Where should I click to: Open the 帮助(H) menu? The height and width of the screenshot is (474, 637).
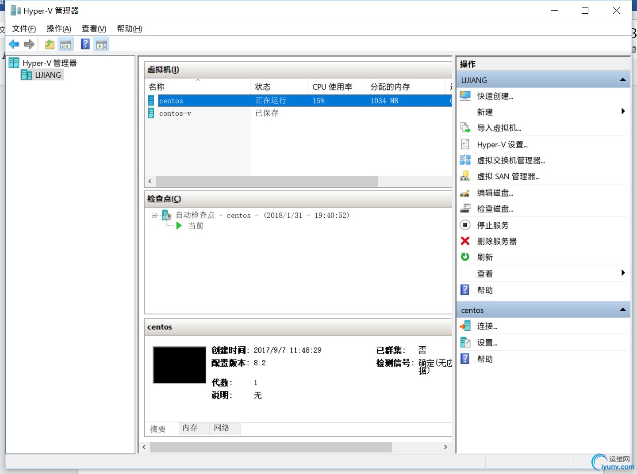point(129,29)
